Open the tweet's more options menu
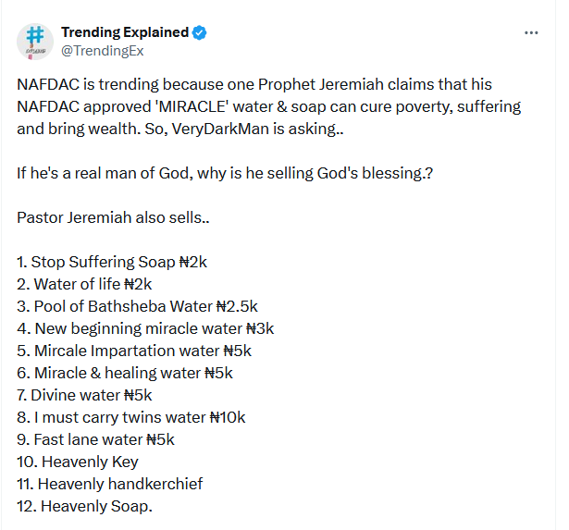Screen dimensions: 569x530 pos(531,33)
